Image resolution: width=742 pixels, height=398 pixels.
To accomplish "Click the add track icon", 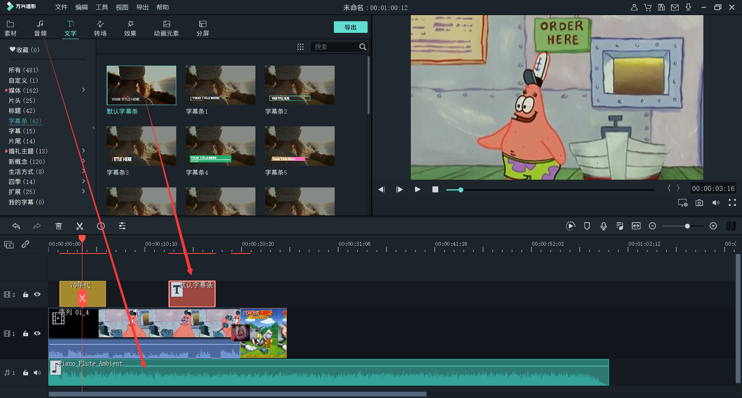I will 9,245.
